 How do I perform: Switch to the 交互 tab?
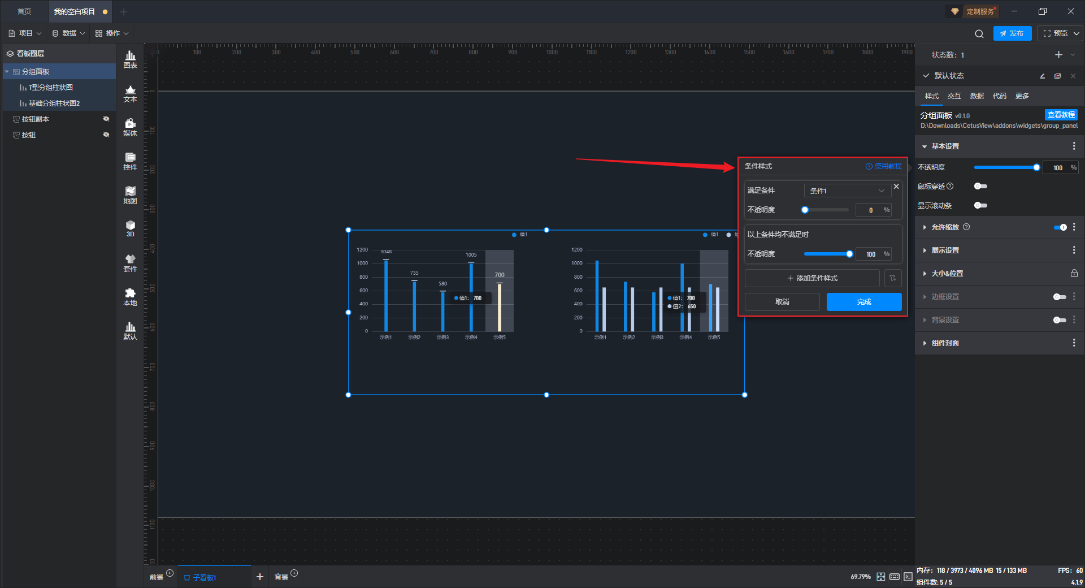[954, 96]
